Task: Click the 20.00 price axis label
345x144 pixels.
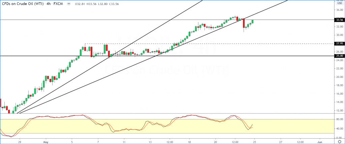Action: click(x=340, y=77)
